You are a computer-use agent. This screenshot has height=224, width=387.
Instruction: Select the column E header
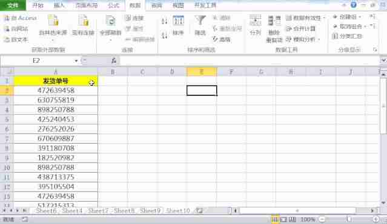(x=202, y=72)
